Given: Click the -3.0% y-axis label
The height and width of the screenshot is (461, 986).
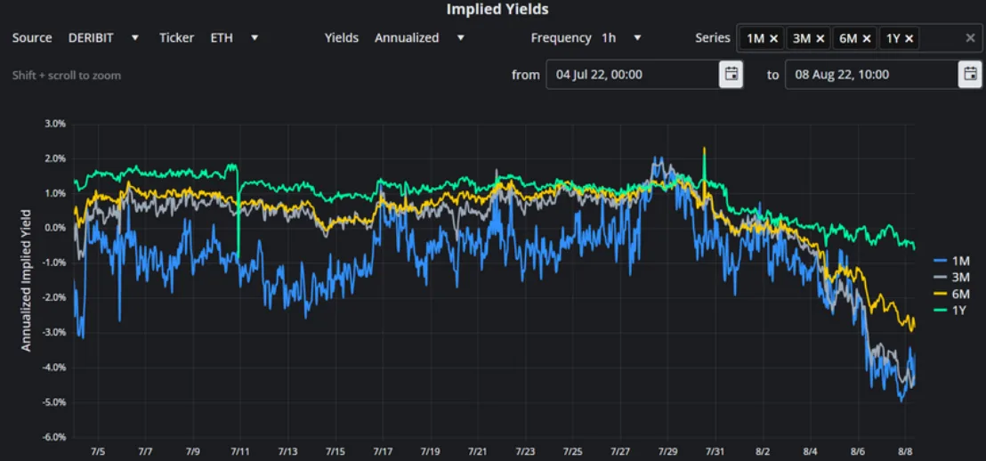Looking at the screenshot, I should click(x=53, y=333).
